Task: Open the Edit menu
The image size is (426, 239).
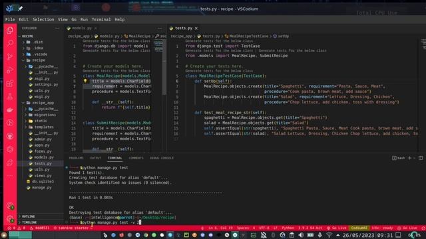Action: click(23, 19)
